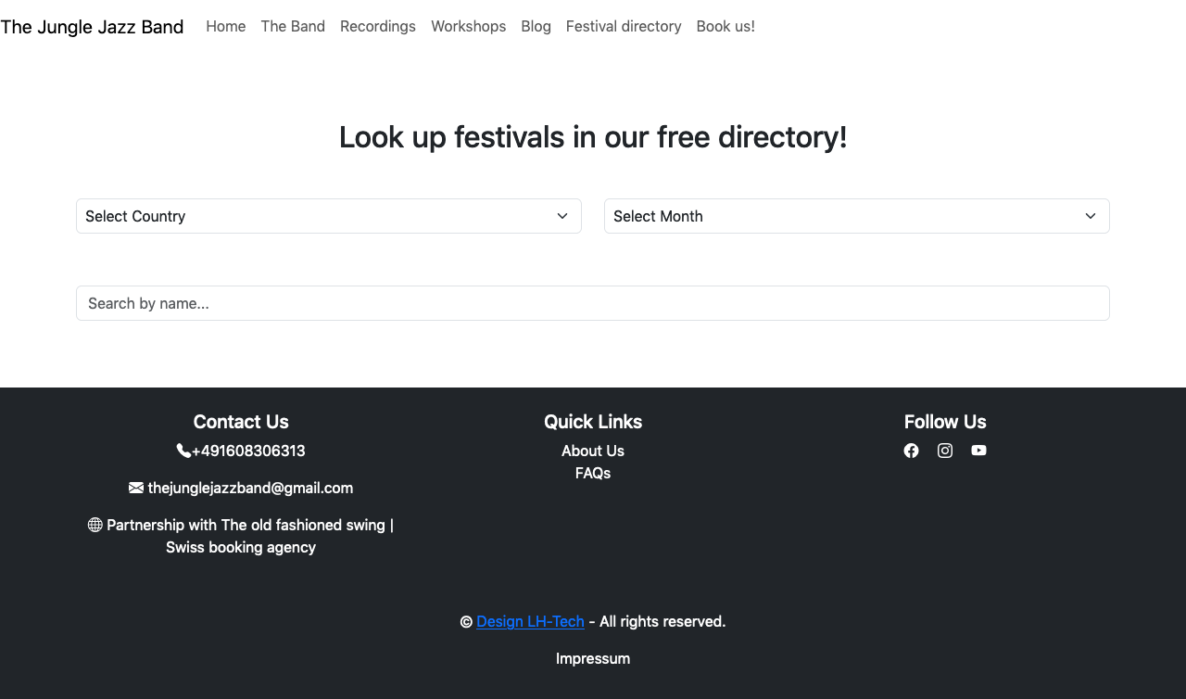Click the Follow Us footer heading
Screen dimensions: 1186x699
945,422
